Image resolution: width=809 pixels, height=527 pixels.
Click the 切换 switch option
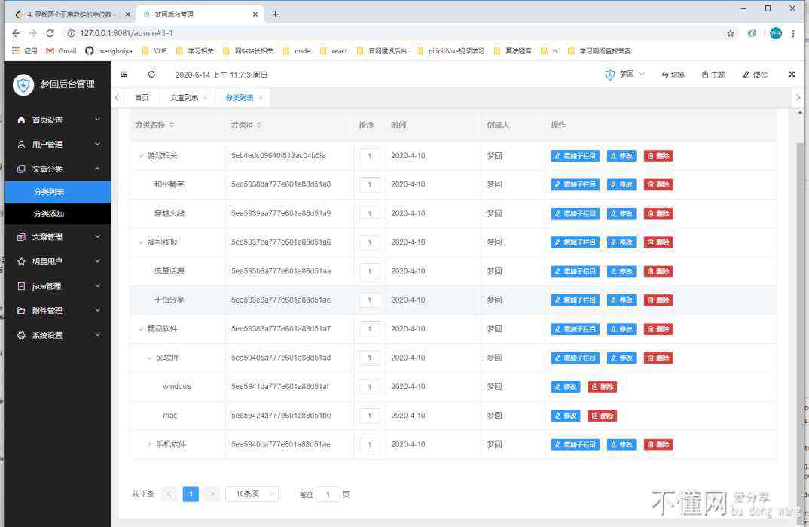pos(673,75)
